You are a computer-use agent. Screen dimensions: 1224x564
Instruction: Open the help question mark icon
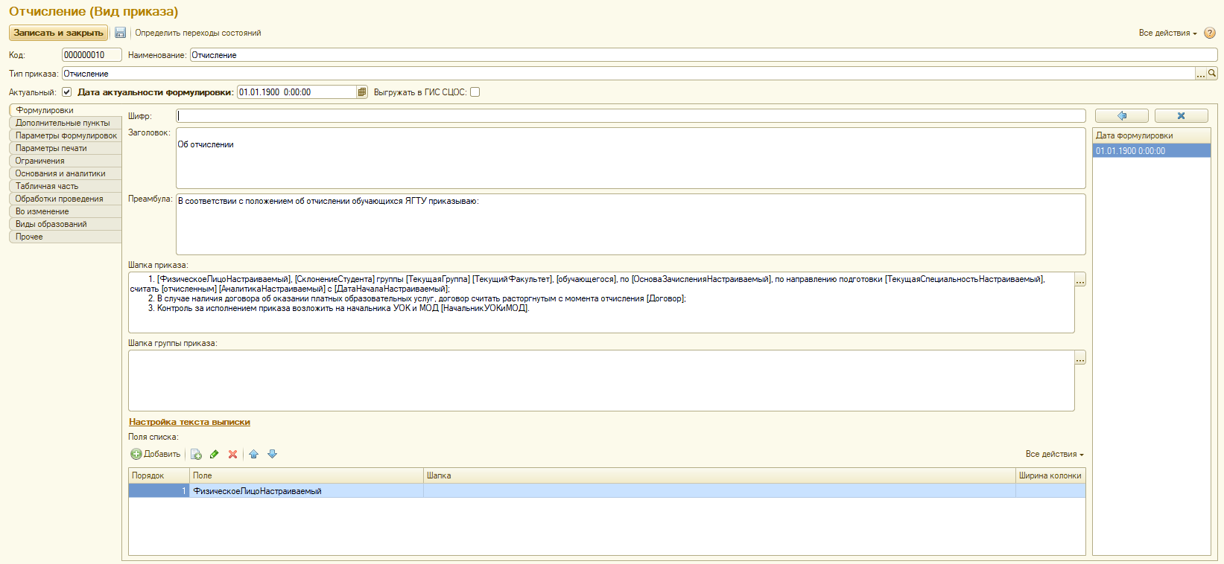[x=1210, y=33]
